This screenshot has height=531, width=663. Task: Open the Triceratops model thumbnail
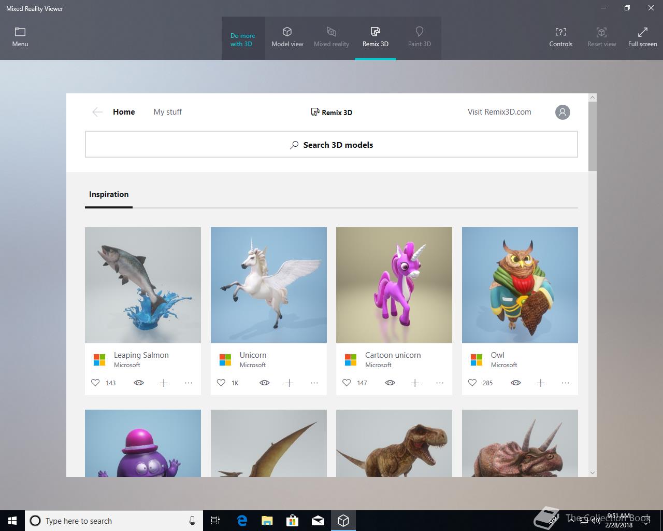pyautogui.click(x=520, y=443)
